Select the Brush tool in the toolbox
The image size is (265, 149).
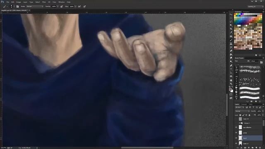[x=231, y=40]
